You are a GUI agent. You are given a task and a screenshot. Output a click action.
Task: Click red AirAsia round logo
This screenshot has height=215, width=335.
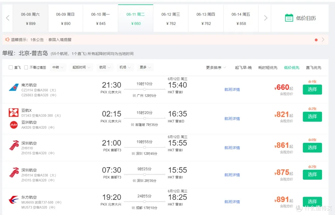14,125
